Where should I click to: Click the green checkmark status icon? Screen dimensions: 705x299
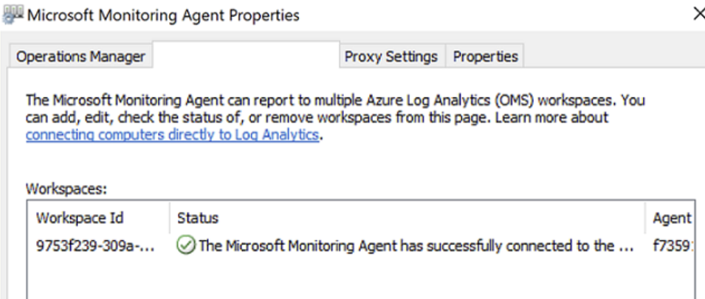186,246
